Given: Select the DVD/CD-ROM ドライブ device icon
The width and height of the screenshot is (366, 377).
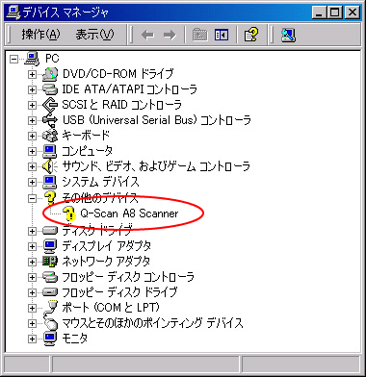Looking at the screenshot, I should coord(50,74).
